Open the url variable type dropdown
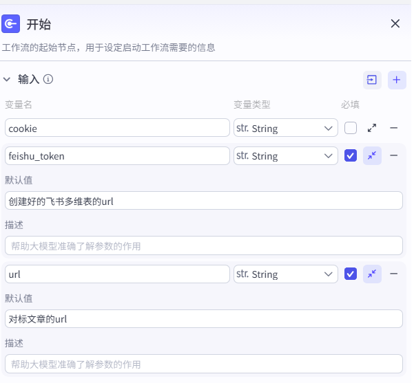The height and width of the screenshot is (383, 414). [286, 274]
